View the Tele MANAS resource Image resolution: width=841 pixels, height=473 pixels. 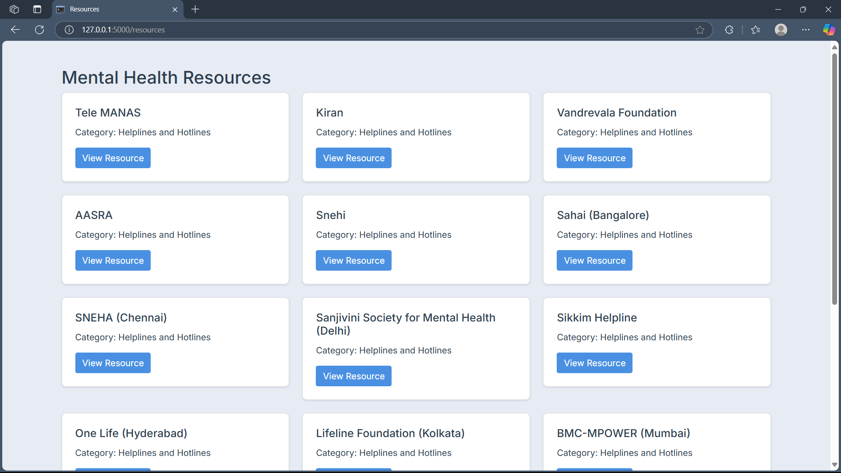click(113, 158)
